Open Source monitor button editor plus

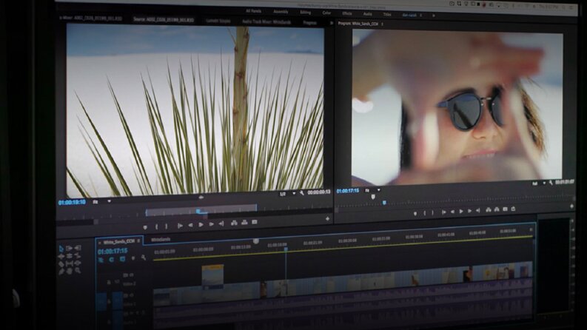tap(328, 218)
